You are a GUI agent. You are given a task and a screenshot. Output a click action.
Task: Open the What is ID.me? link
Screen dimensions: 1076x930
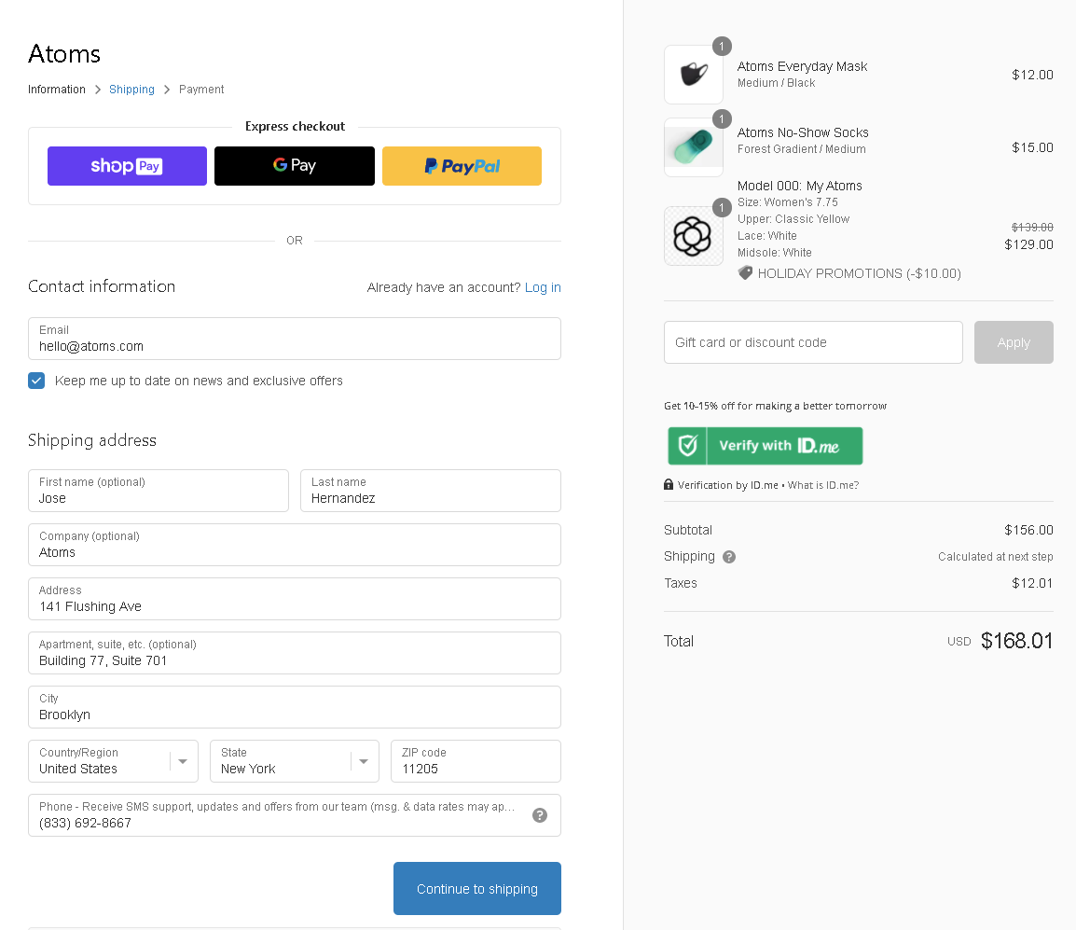coord(823,485)
